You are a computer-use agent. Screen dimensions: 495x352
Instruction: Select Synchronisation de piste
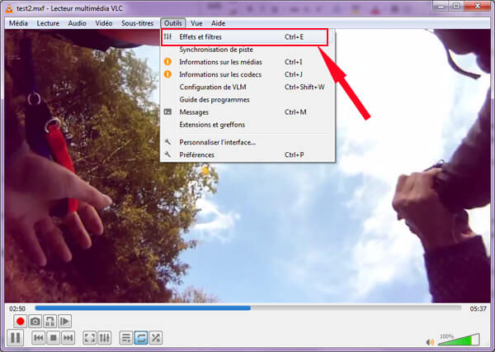point(247,50)
